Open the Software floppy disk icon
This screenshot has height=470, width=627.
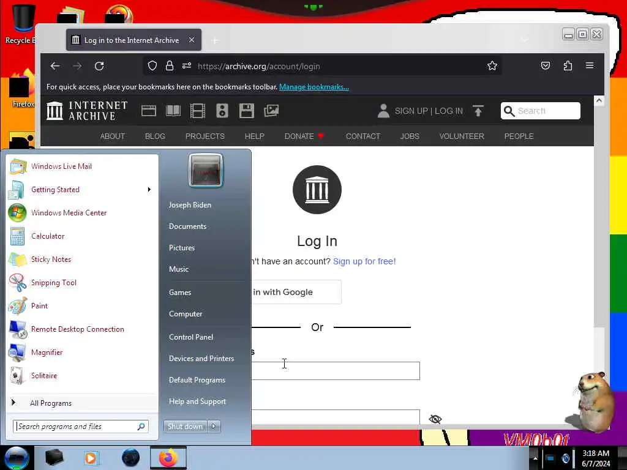pyautogui.click(x=247, y=111)
